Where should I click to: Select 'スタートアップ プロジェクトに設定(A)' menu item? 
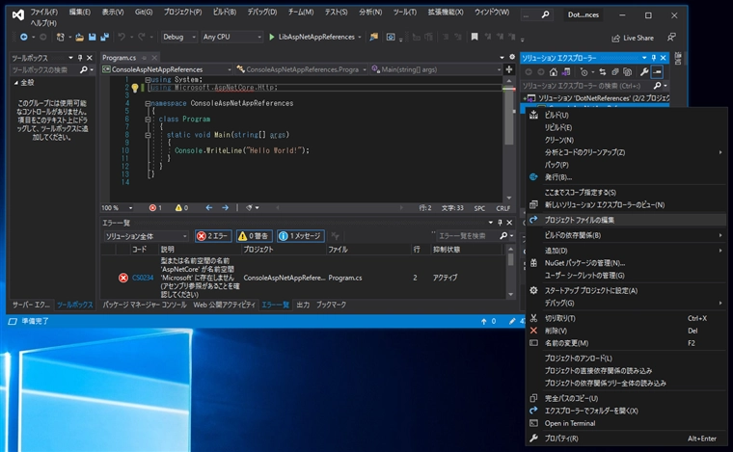tap(626, 291)
